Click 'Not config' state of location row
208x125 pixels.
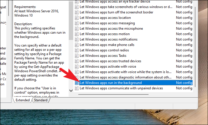(184, 18)
